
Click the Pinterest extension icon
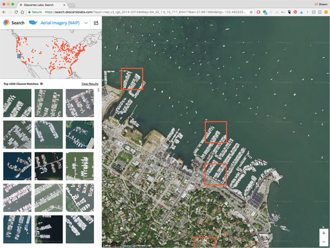pyautogui.click(x=295, y=12)
